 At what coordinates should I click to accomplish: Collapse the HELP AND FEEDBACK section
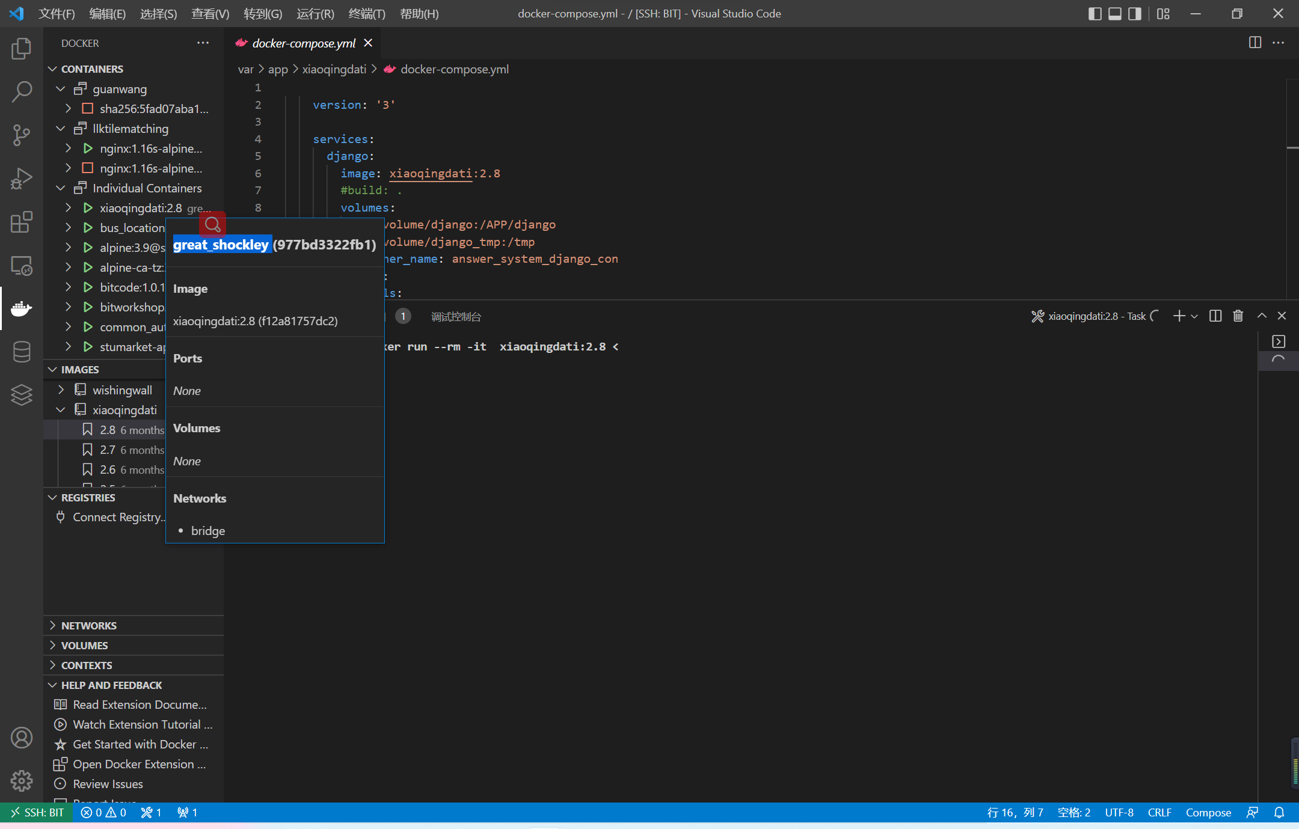[53, 685]
